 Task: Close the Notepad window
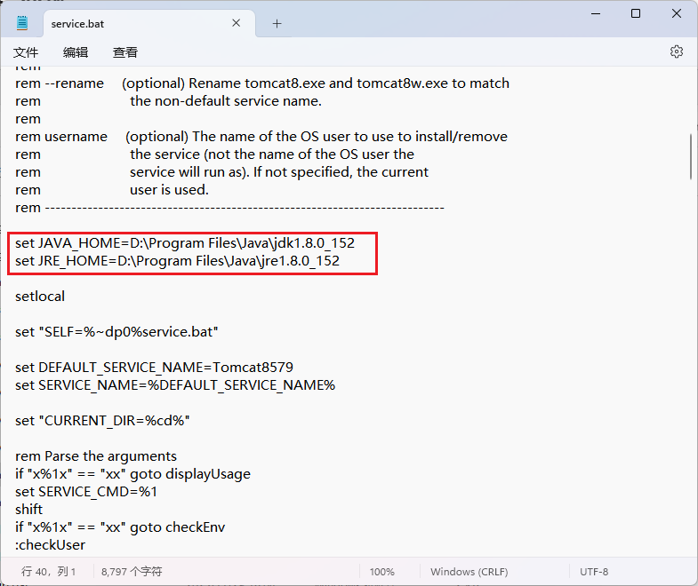coord(677,14)
